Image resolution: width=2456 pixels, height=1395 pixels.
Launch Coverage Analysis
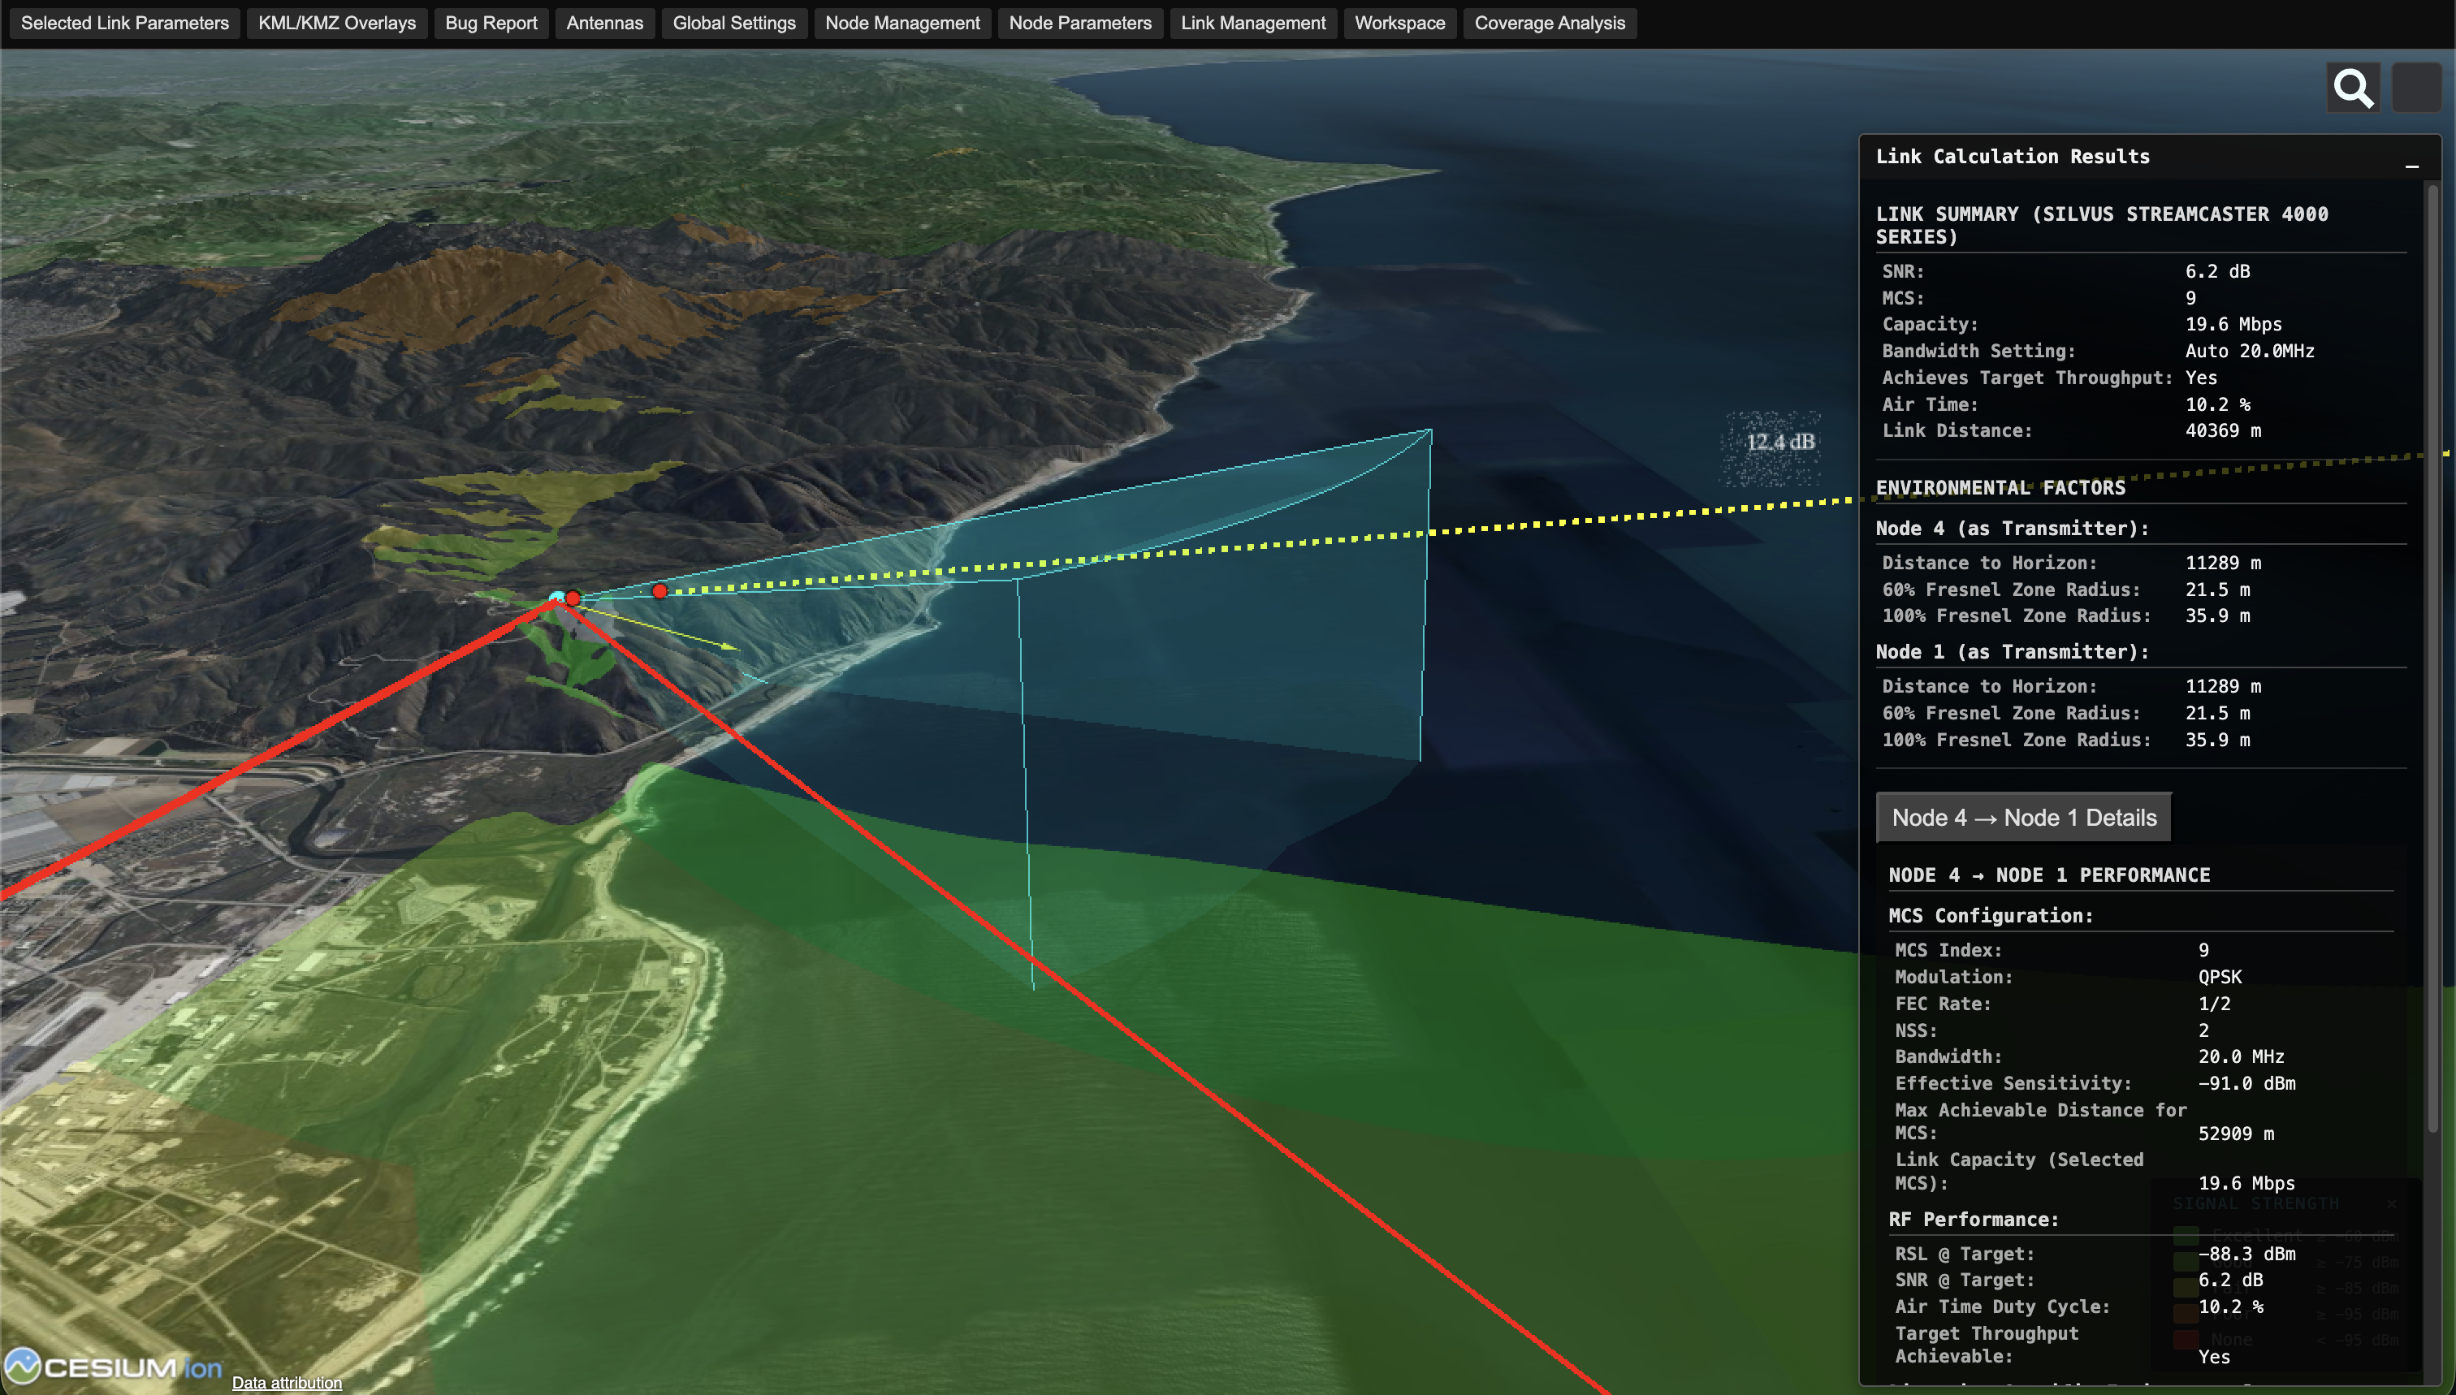coord(1550,22)
